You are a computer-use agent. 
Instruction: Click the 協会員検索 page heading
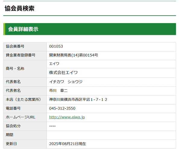click(x=19, y=8)
